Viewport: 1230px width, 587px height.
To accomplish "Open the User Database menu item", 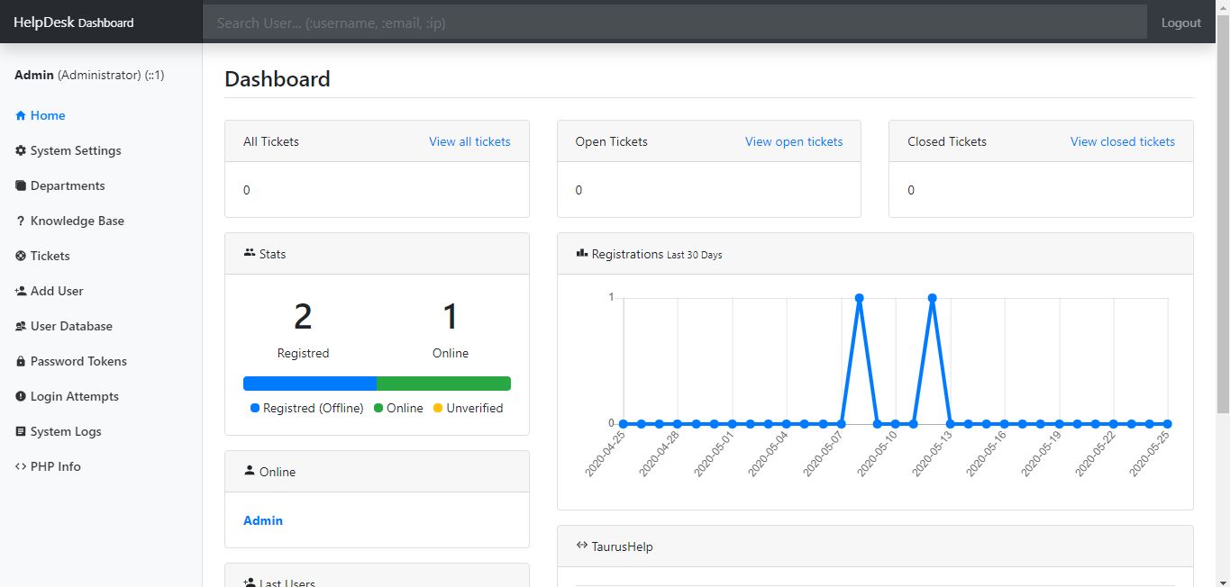I will [x=71, y=326].
